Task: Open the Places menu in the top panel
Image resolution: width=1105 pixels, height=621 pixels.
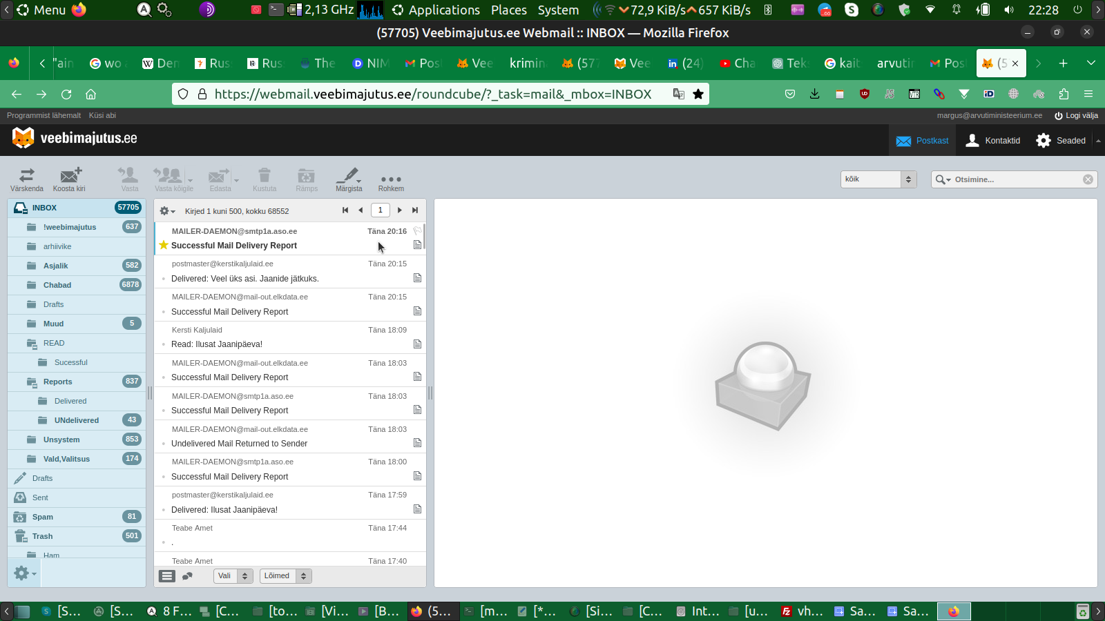Action: tap(509, 10)
